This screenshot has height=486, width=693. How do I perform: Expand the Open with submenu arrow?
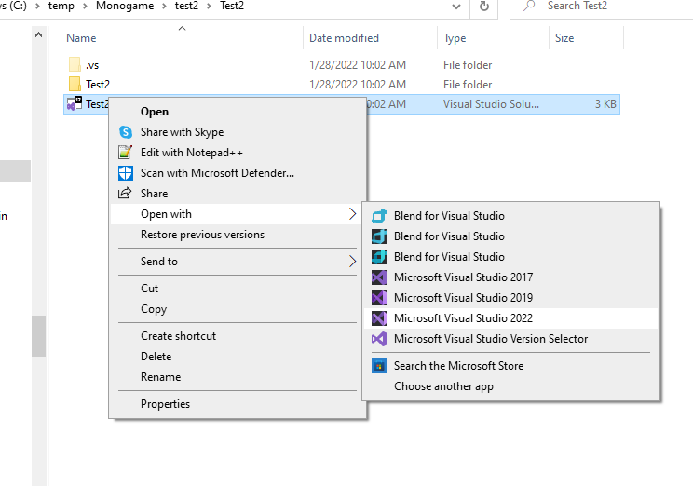coord(352,214)
